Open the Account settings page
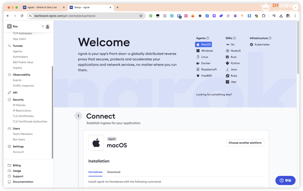 pyautogui.click(x=18, y=152)
